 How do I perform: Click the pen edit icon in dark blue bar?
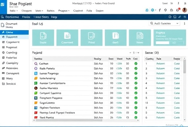179,17
